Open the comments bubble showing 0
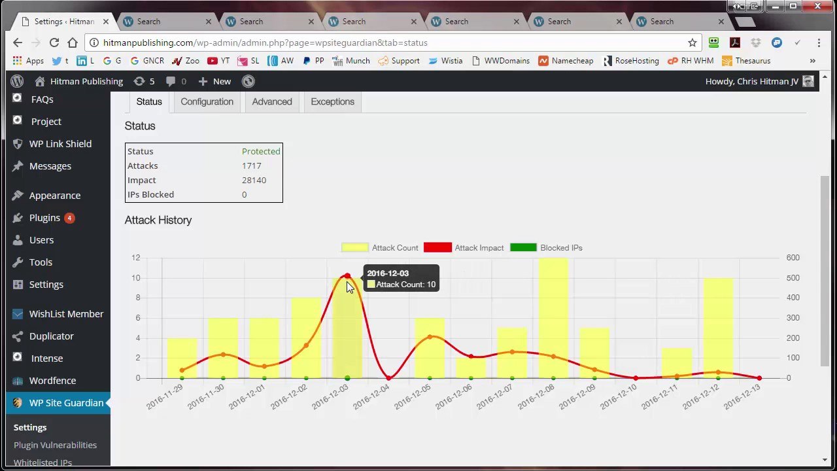Screen dimensions: 837x471 176,81
